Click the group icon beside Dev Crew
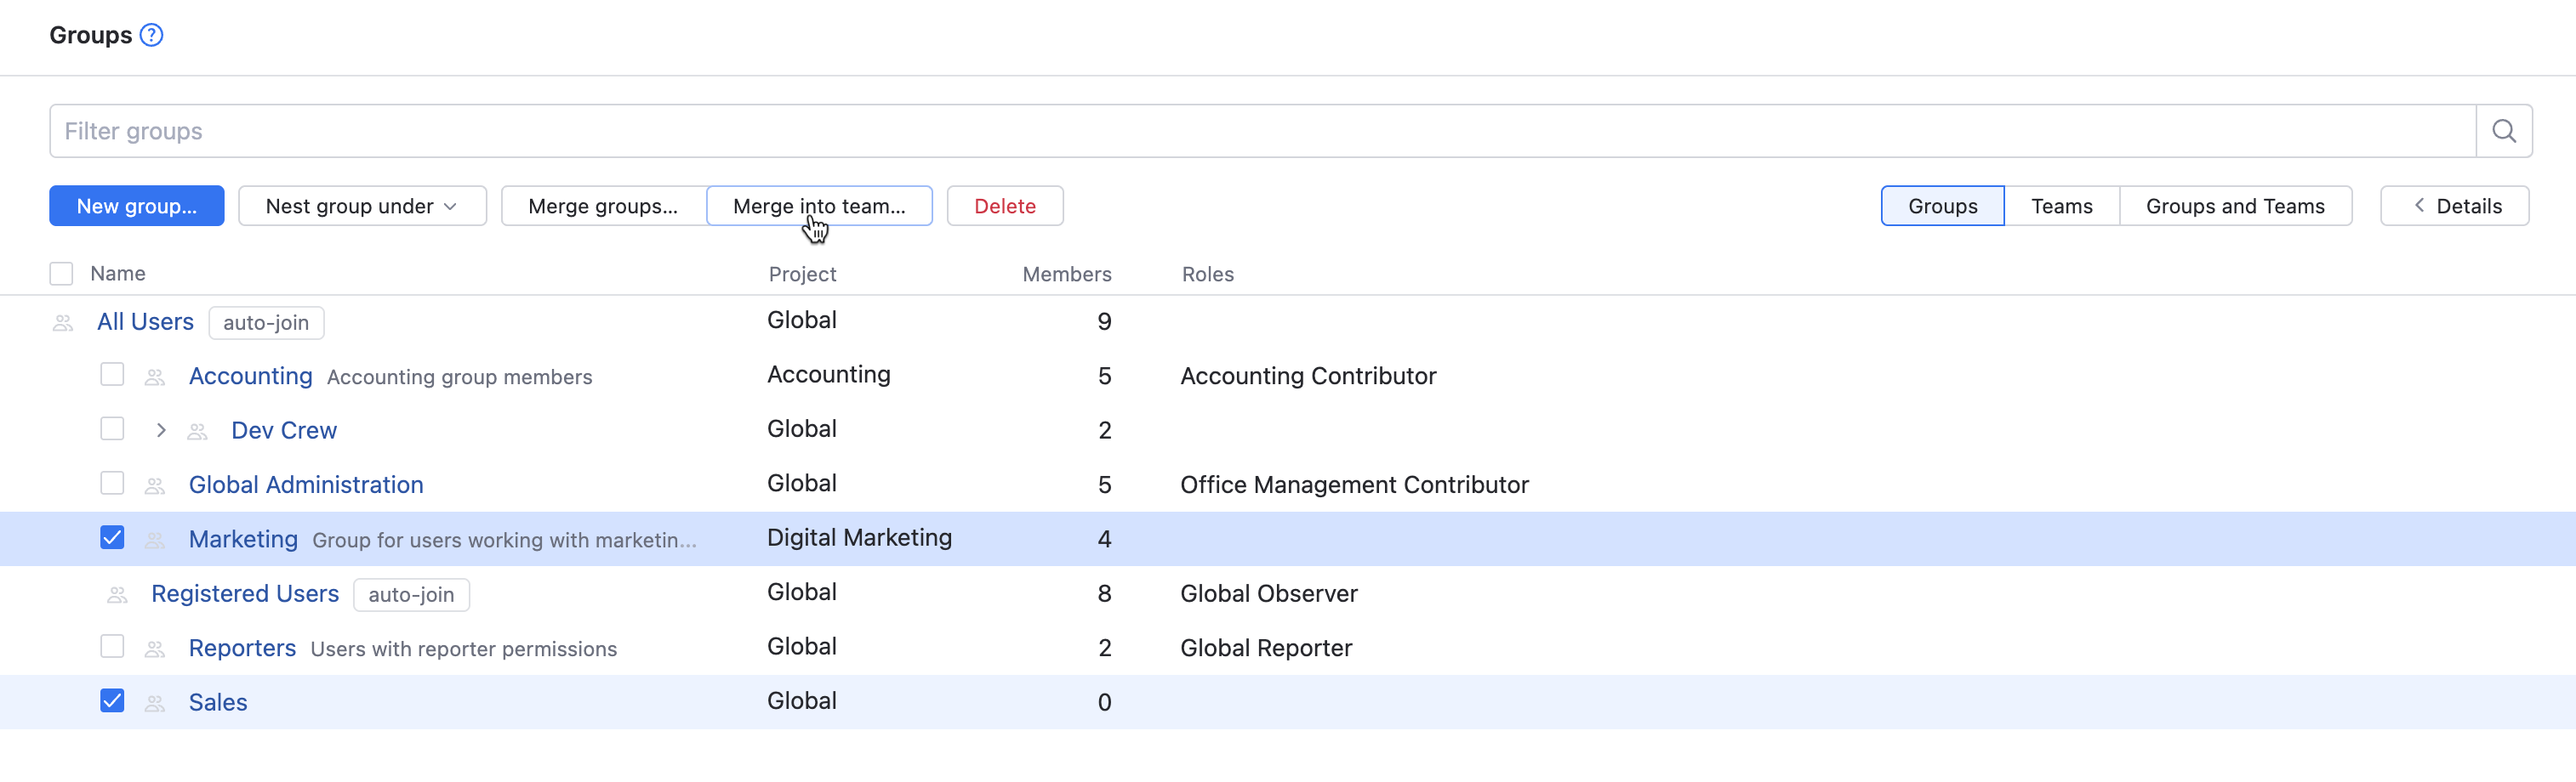2576x782 pixels. click(198, 432)
